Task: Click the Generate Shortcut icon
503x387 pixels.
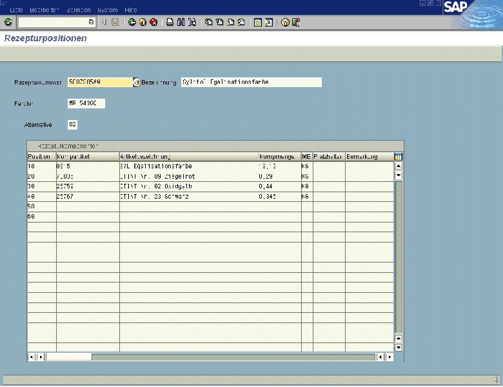Action: click(269, 22)
